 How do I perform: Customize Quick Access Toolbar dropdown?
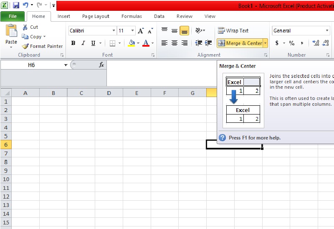point(54,5)
